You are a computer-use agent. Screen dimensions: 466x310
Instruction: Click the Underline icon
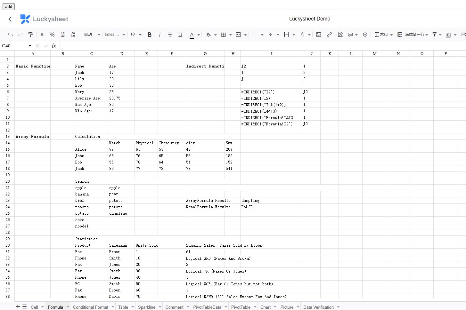pyautogui.click(x=180, y=35)
